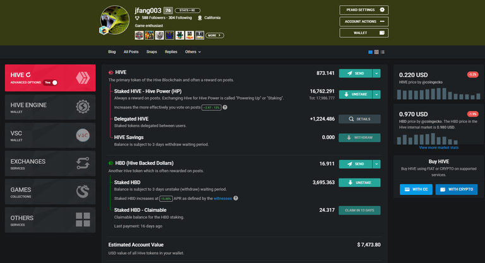Open the HIVE price bar chart

point(438,93)
